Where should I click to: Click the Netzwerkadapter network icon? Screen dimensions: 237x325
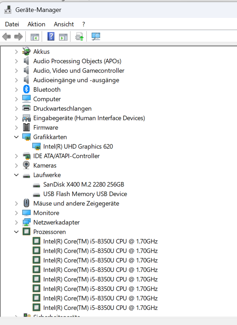pyautogui.click(x=26, y=222)
